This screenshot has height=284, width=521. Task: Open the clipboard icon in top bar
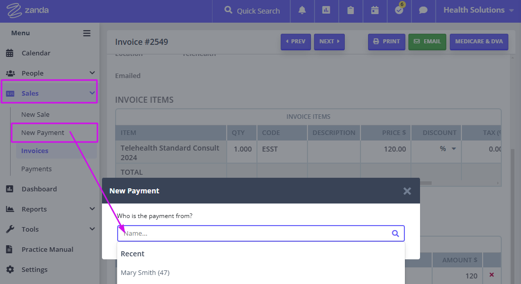pos(350,10)
